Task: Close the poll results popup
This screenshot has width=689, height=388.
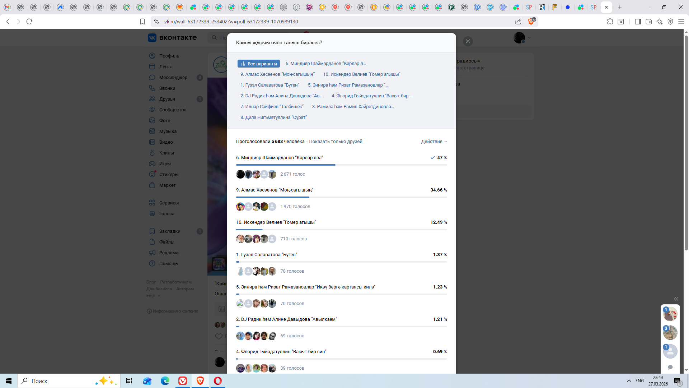Action: point(468,41)
